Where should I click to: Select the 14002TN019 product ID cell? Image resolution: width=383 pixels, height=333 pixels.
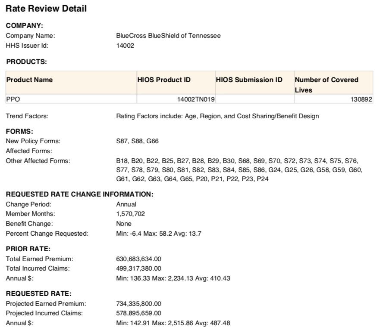196,99
